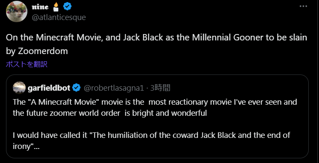Viewport: 319px width, 163px height.
Task: Click the blue verified badge beside nine
Action: [x=67, y=7]
